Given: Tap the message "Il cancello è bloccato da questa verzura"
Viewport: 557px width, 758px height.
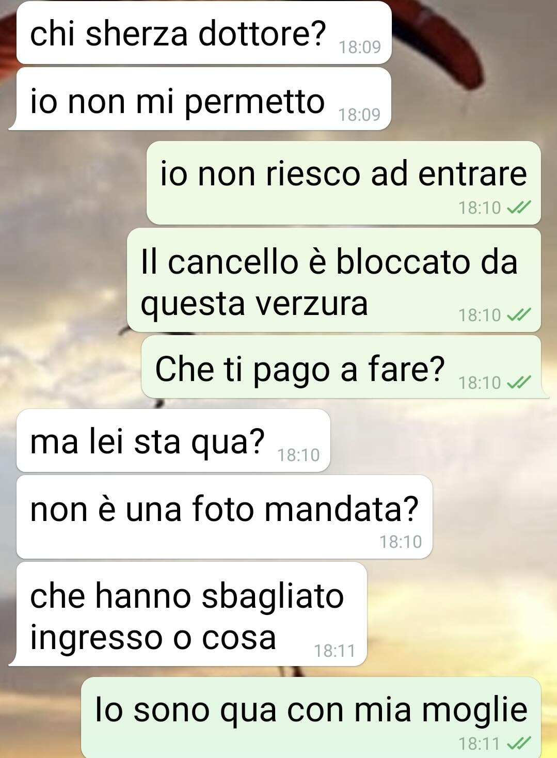Looking at the screenshot, I should coord(334,280).
